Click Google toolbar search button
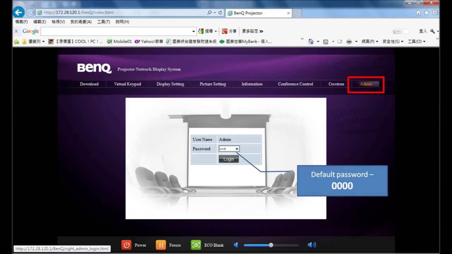The image size is (452, 254). [x=207, y=31]
